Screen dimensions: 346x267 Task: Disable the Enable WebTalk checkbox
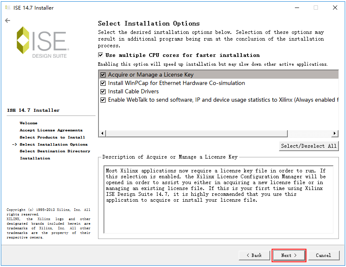coord(103,100)
